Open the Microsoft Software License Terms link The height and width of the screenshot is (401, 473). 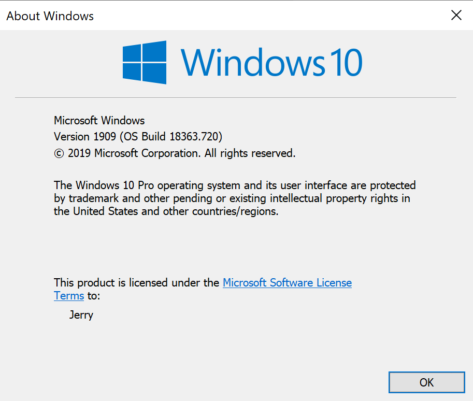[287, 283]
